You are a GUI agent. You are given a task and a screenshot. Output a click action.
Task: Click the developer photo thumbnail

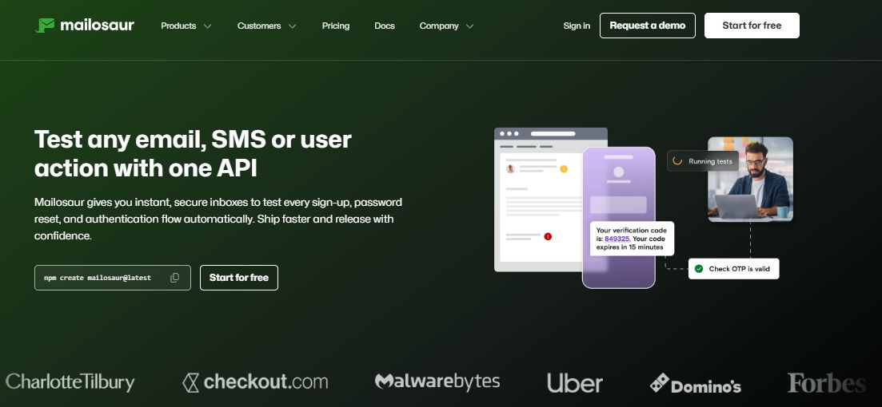tap(750, 179)
